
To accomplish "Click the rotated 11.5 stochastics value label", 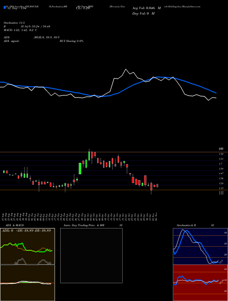I will [x=221, y=261].
